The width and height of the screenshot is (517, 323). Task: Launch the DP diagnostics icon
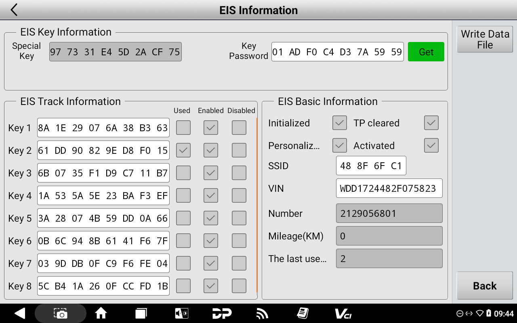(222, 313)
